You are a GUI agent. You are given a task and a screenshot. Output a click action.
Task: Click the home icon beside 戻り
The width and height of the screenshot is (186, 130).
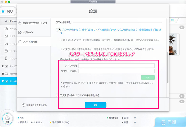tap(3, 11)
